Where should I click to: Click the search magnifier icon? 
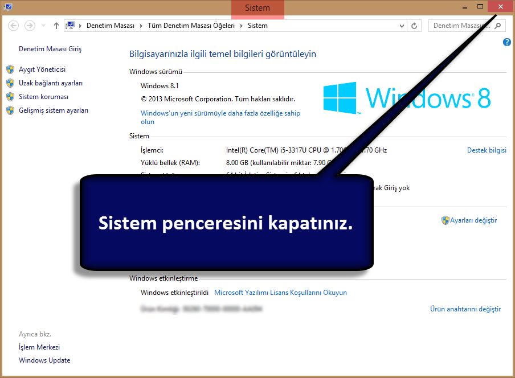(498, 26)
